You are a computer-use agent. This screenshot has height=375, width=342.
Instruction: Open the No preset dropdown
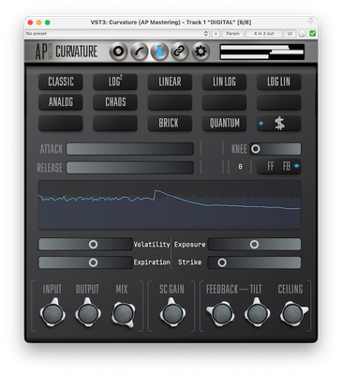pos(117,34)
